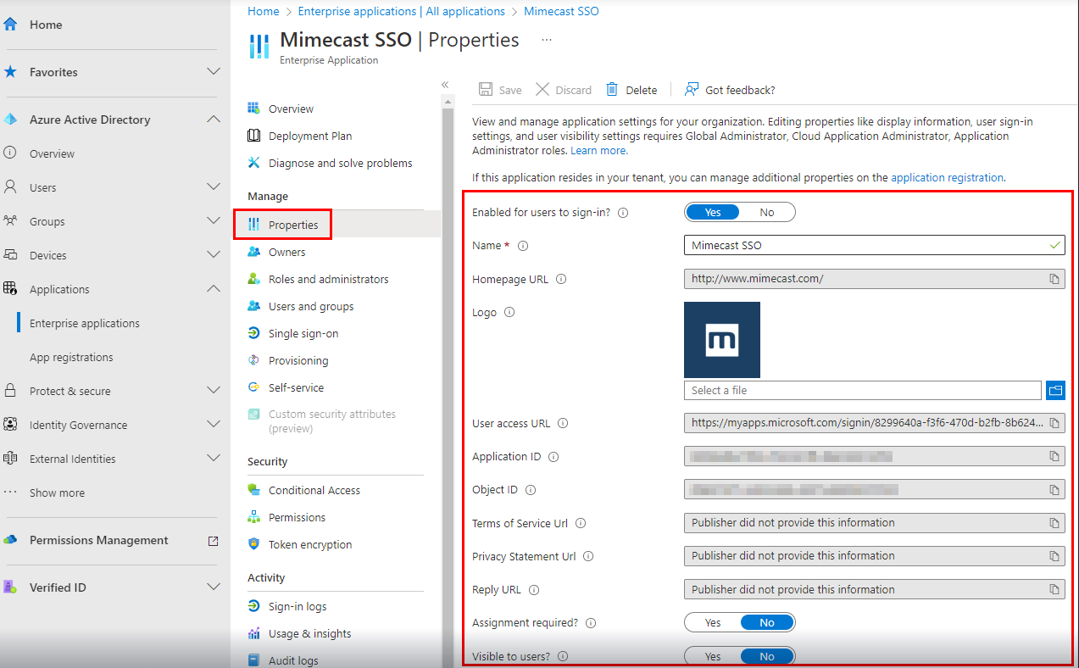The image size is (1079, 668).
Task: Click the folder browse icon for logo upload
Action: point(1054,390)
